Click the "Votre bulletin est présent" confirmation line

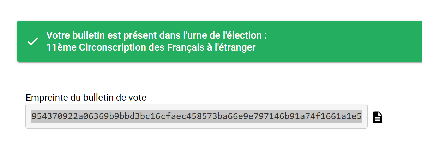pyautogui.click(x=156, y=35)
